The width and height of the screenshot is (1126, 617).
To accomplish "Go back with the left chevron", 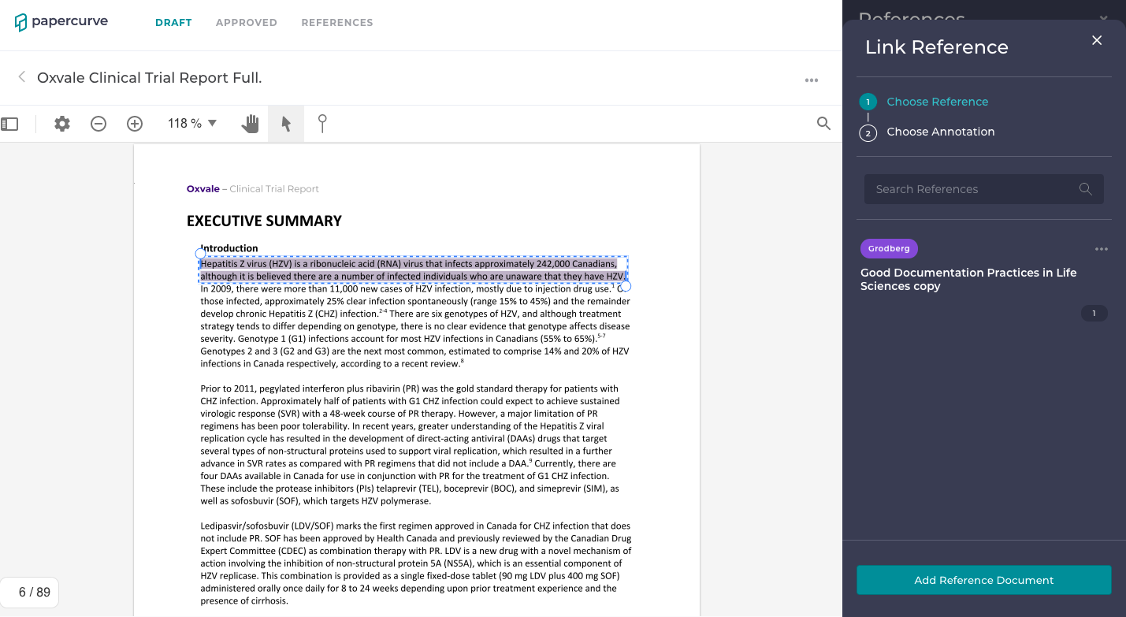I will tap(22, 76).
